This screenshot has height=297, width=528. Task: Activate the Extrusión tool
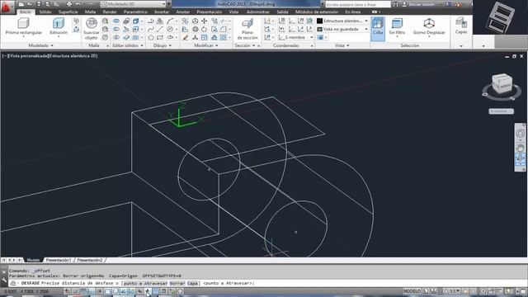59,26
